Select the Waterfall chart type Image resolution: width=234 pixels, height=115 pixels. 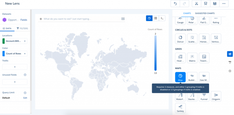(180, 97)
